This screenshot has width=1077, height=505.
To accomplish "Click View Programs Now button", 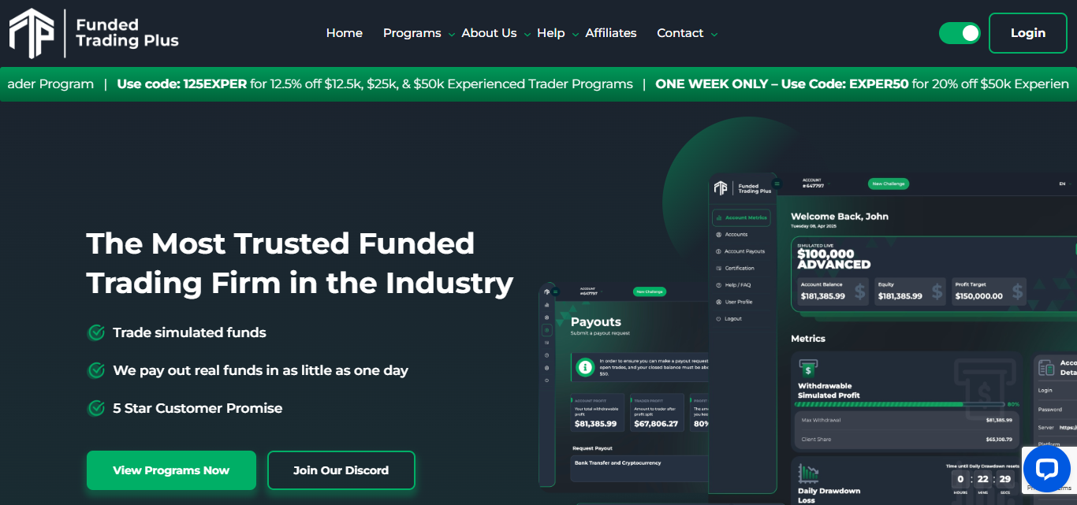I will point(171,470).
